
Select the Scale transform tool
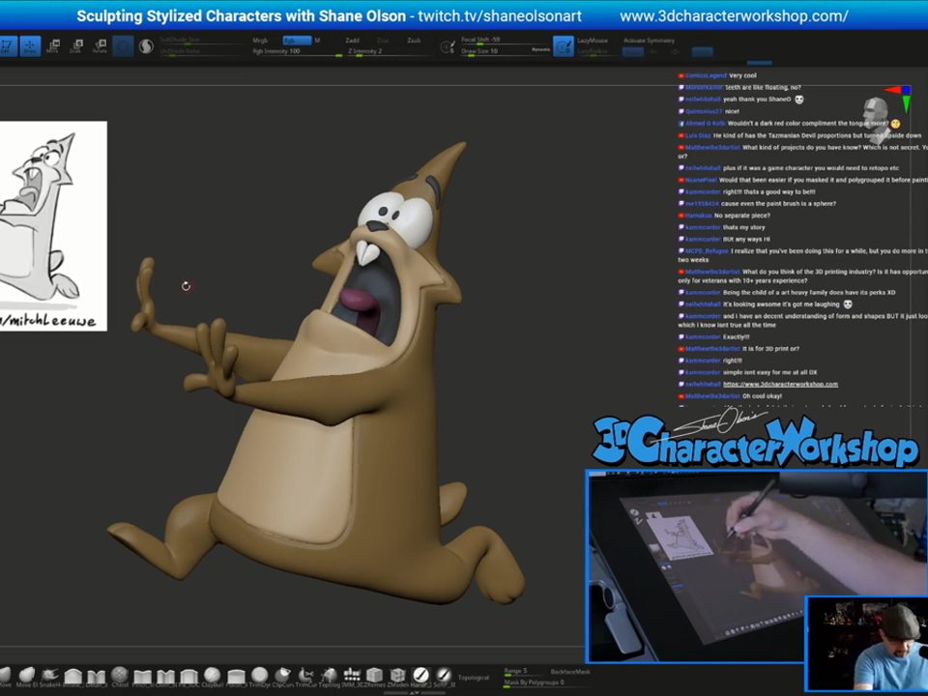coord(75,46)
